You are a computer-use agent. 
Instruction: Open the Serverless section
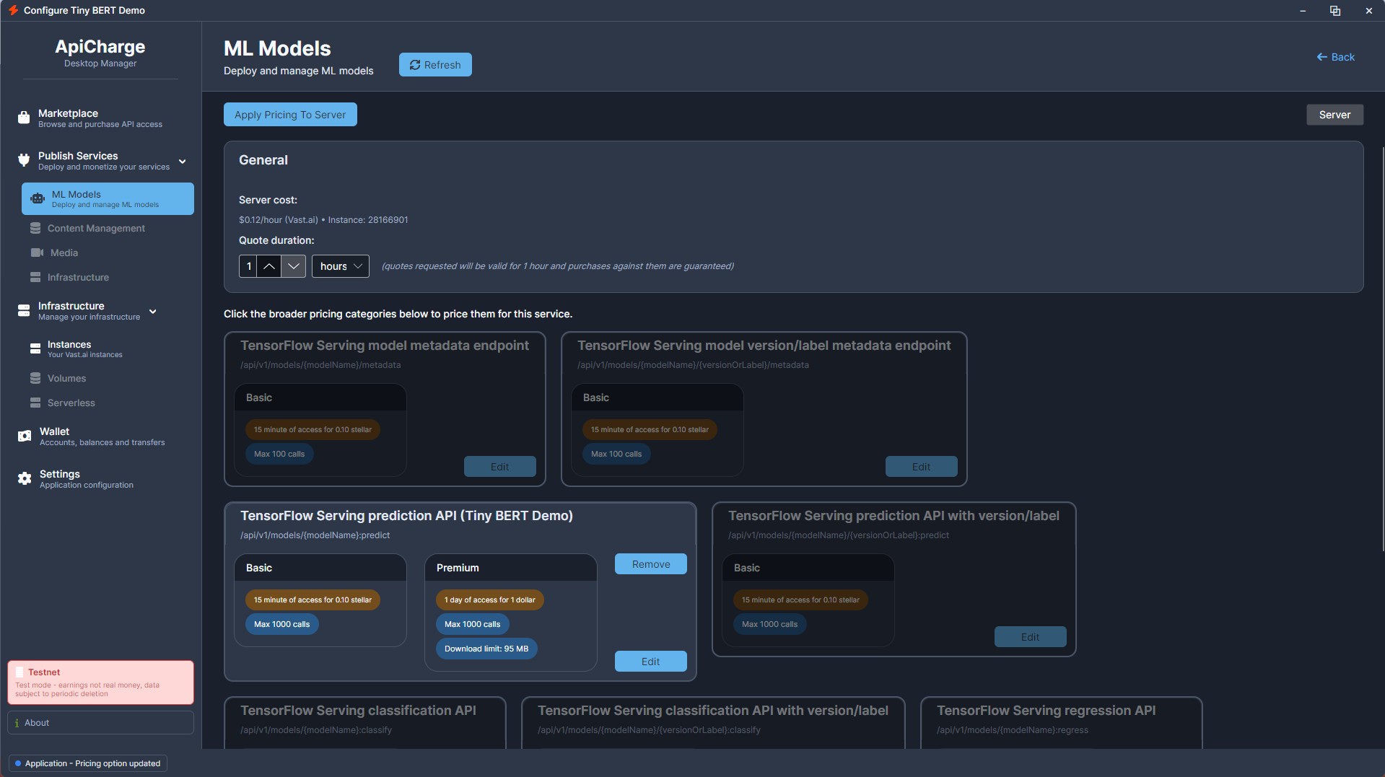pos(71,403)
